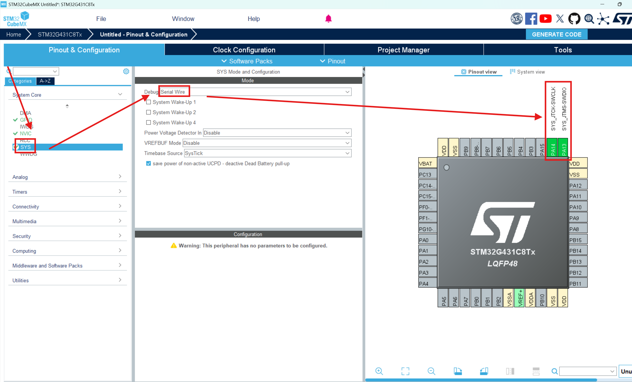Enable System Wake-Up 2 checkbox
Screen dimensions: 632x382
[148, 112]
